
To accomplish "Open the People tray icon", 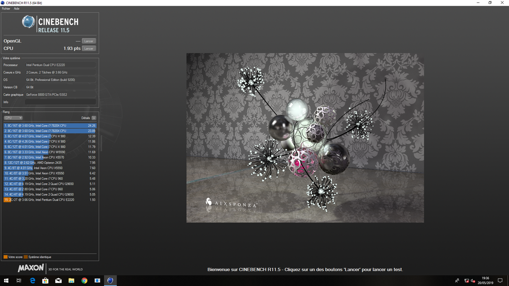I will point(457,280).
